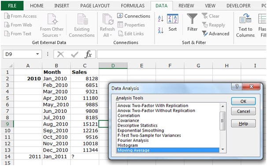Close the Data Analysis dialog
This screenshot has height=166, width=267.
[251, 87]
